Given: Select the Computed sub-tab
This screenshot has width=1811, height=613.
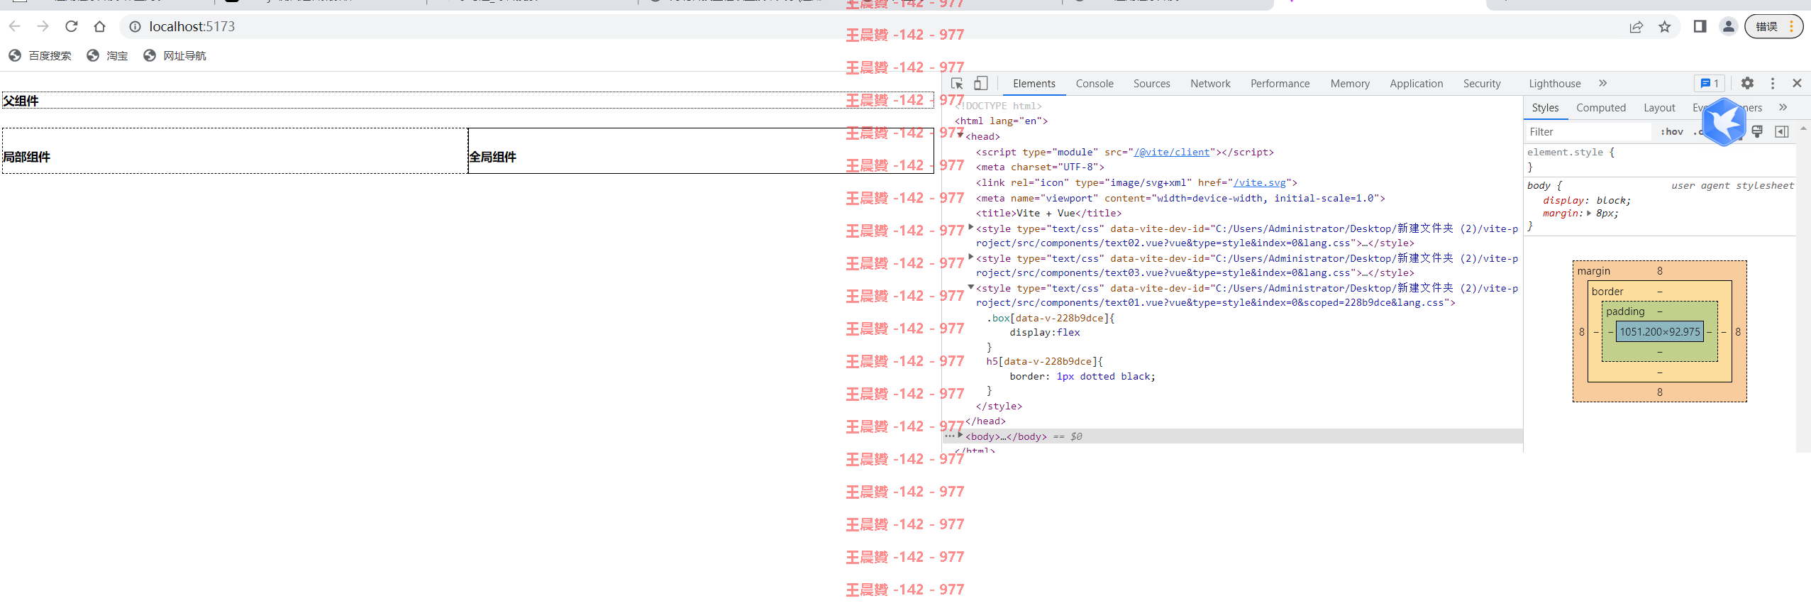Looking at the screenshot, I should (x=1600, y=107).
